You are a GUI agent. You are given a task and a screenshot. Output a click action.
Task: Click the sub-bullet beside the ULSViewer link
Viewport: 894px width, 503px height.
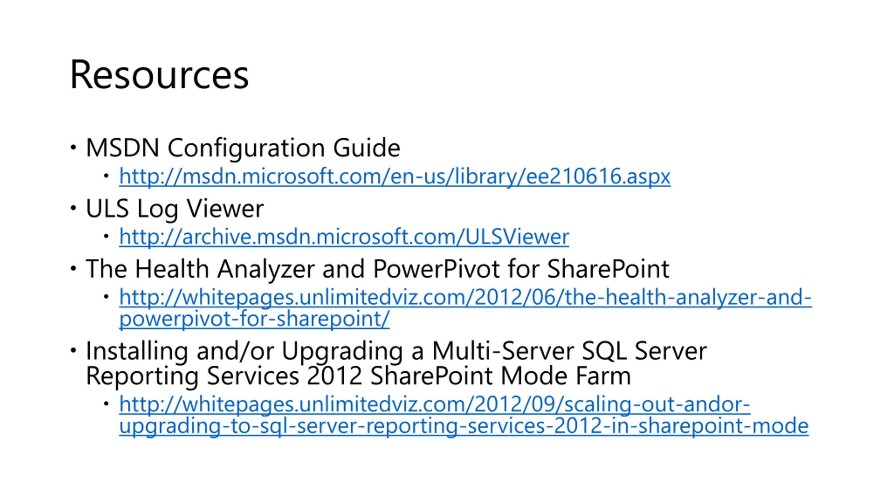(x=106, y=236)
